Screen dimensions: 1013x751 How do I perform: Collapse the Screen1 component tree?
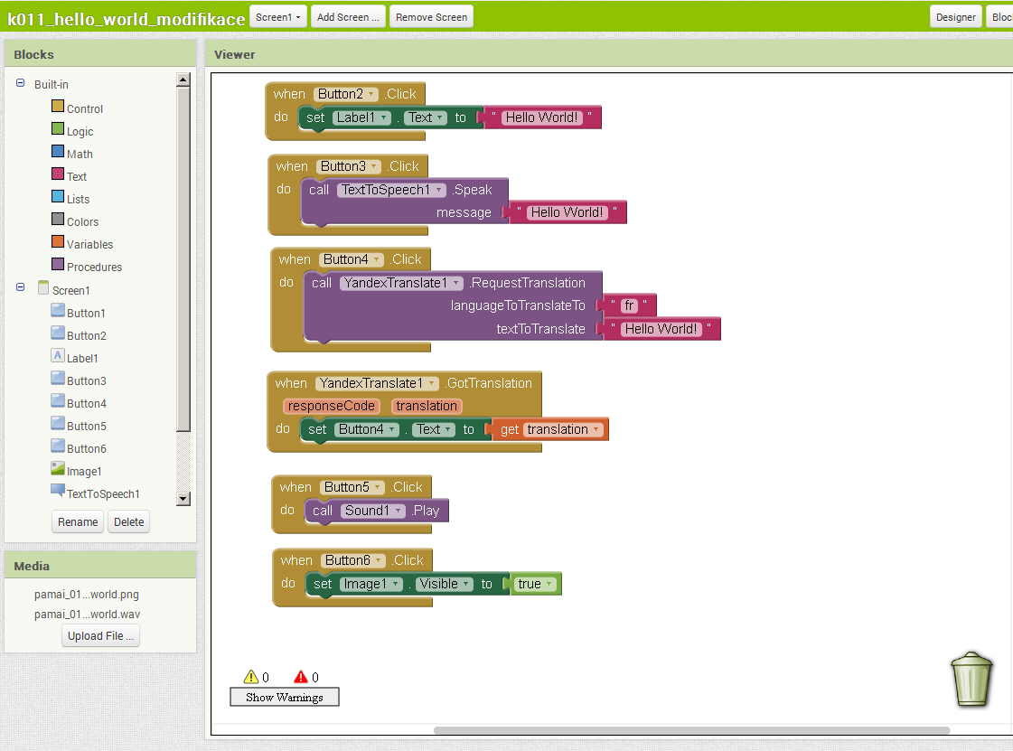(20, 287)
